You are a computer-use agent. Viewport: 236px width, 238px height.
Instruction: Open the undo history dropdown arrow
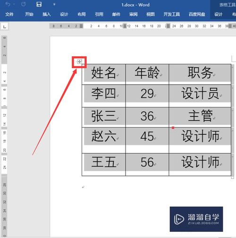[14, 4]
